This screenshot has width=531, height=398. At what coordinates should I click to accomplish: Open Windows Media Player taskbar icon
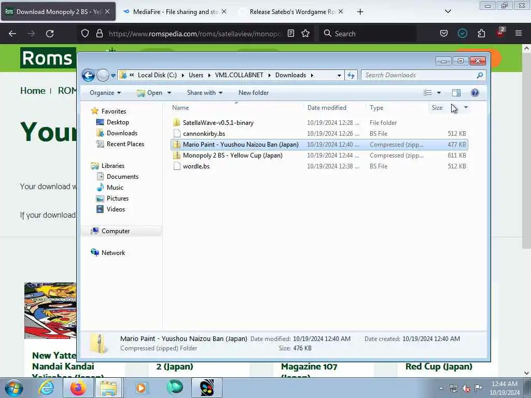pyautogui.click(x=141, y=388)
